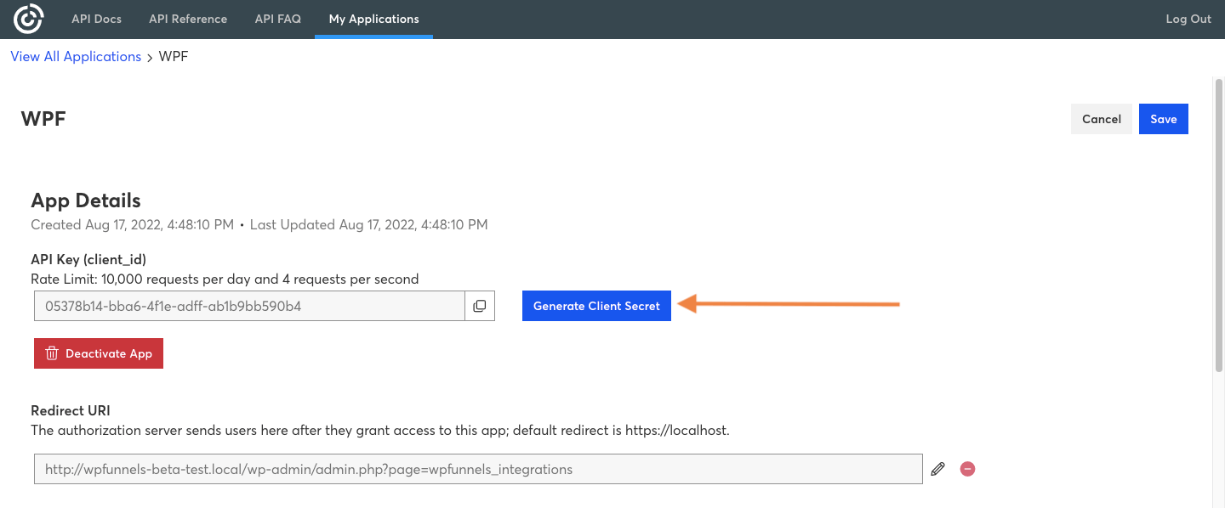Go to the API FAQ page

click(x=278, y=19)
